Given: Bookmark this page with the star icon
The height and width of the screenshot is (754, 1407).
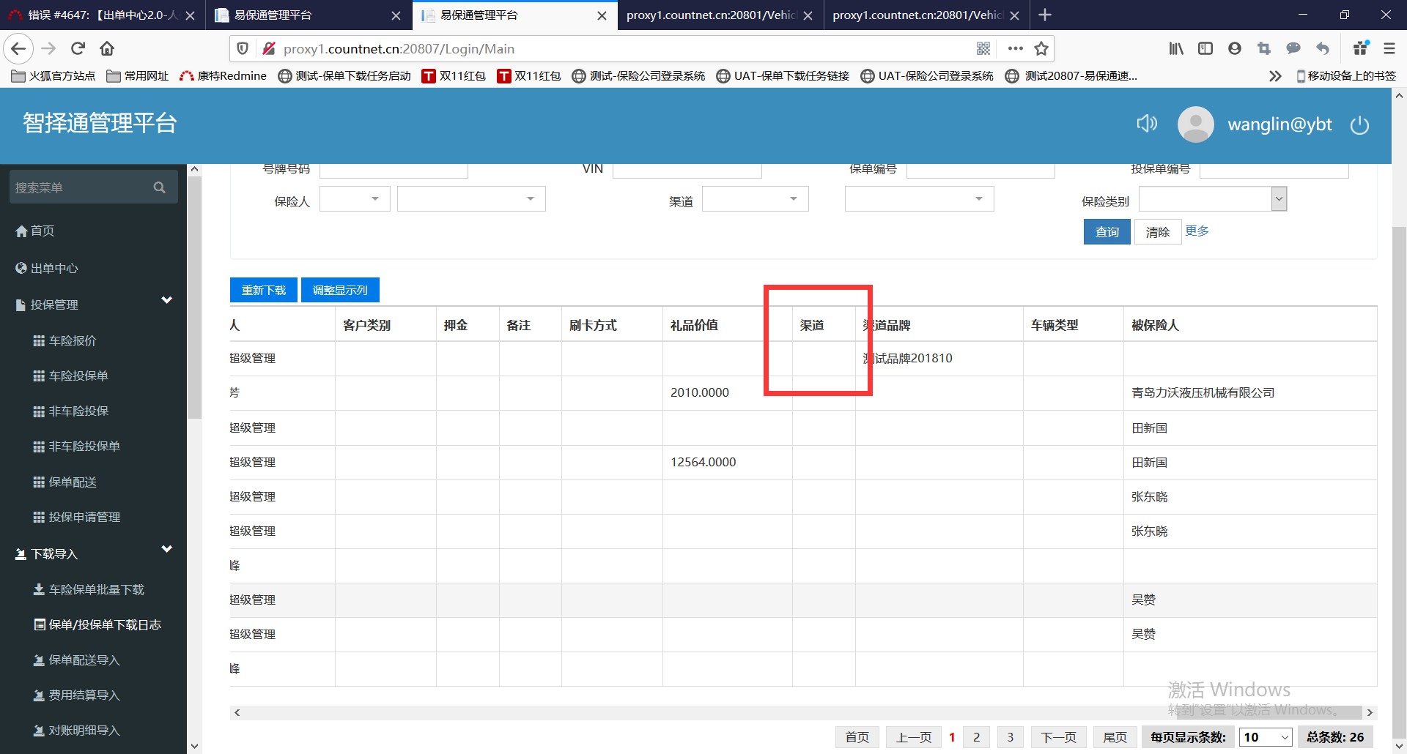Looking at the screenshot, I should [1041, 48].
